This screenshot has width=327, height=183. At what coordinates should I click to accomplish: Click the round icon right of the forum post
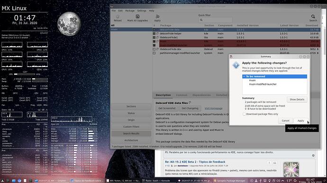coord(313,155)
